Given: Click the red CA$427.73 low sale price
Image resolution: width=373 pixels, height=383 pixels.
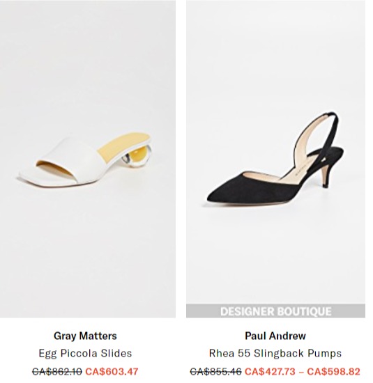Looking at the screenshot, I should [270, 372].
